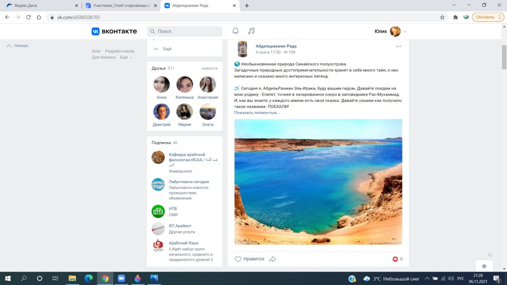The width and height of the screenshot is (507, 285).
Task: Open the VK music note icon
Action: tap(251, 31)
